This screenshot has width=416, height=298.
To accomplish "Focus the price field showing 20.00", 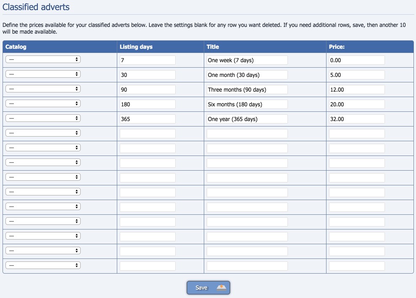I will 357,104.
